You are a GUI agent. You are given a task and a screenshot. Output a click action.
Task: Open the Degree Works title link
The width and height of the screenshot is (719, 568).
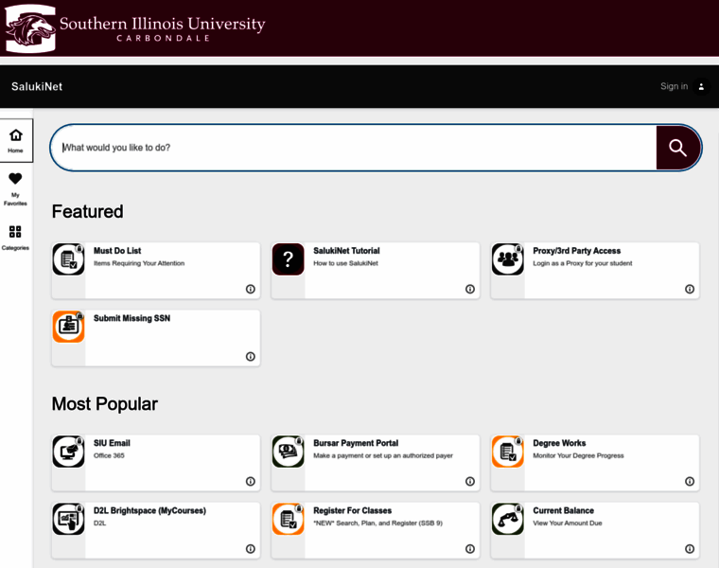coord(559,443)
